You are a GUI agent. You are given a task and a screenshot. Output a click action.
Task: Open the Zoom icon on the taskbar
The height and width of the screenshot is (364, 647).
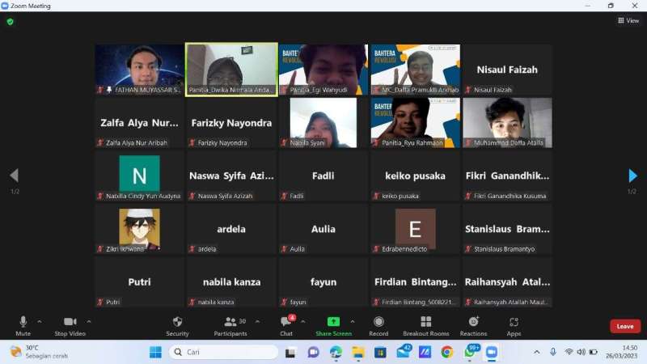(492, 353)
